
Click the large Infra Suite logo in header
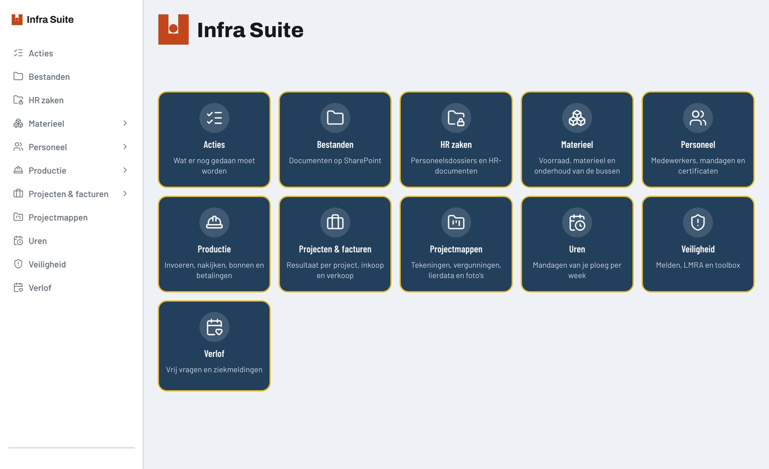coord(174,29)
